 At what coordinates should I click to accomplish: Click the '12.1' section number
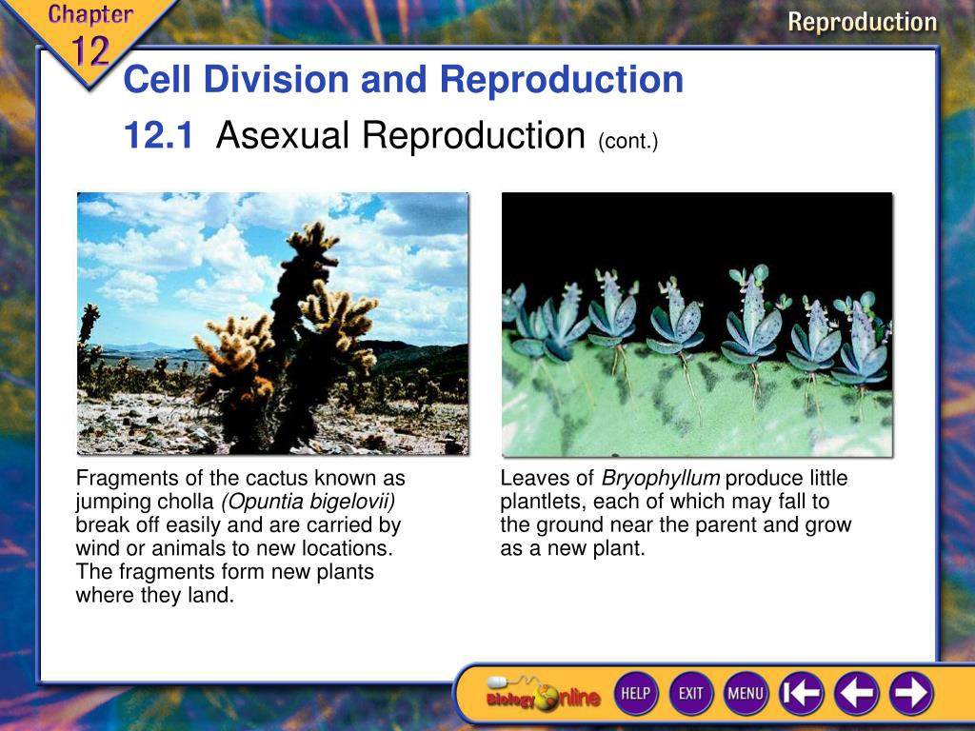point(159,135)
